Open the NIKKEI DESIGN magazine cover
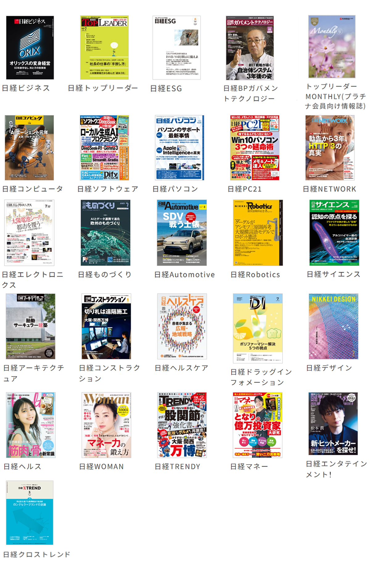Viewport: 370px width, 564px height. (334, 326)
